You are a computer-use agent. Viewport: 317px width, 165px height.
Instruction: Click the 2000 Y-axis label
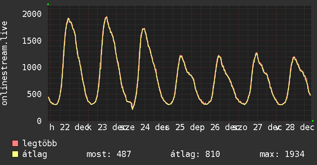coord(32,14)
